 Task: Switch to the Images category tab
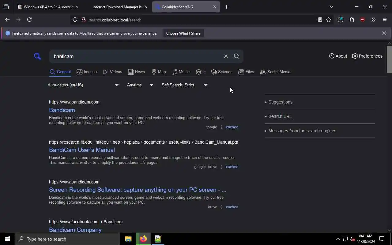pos(87,72)
